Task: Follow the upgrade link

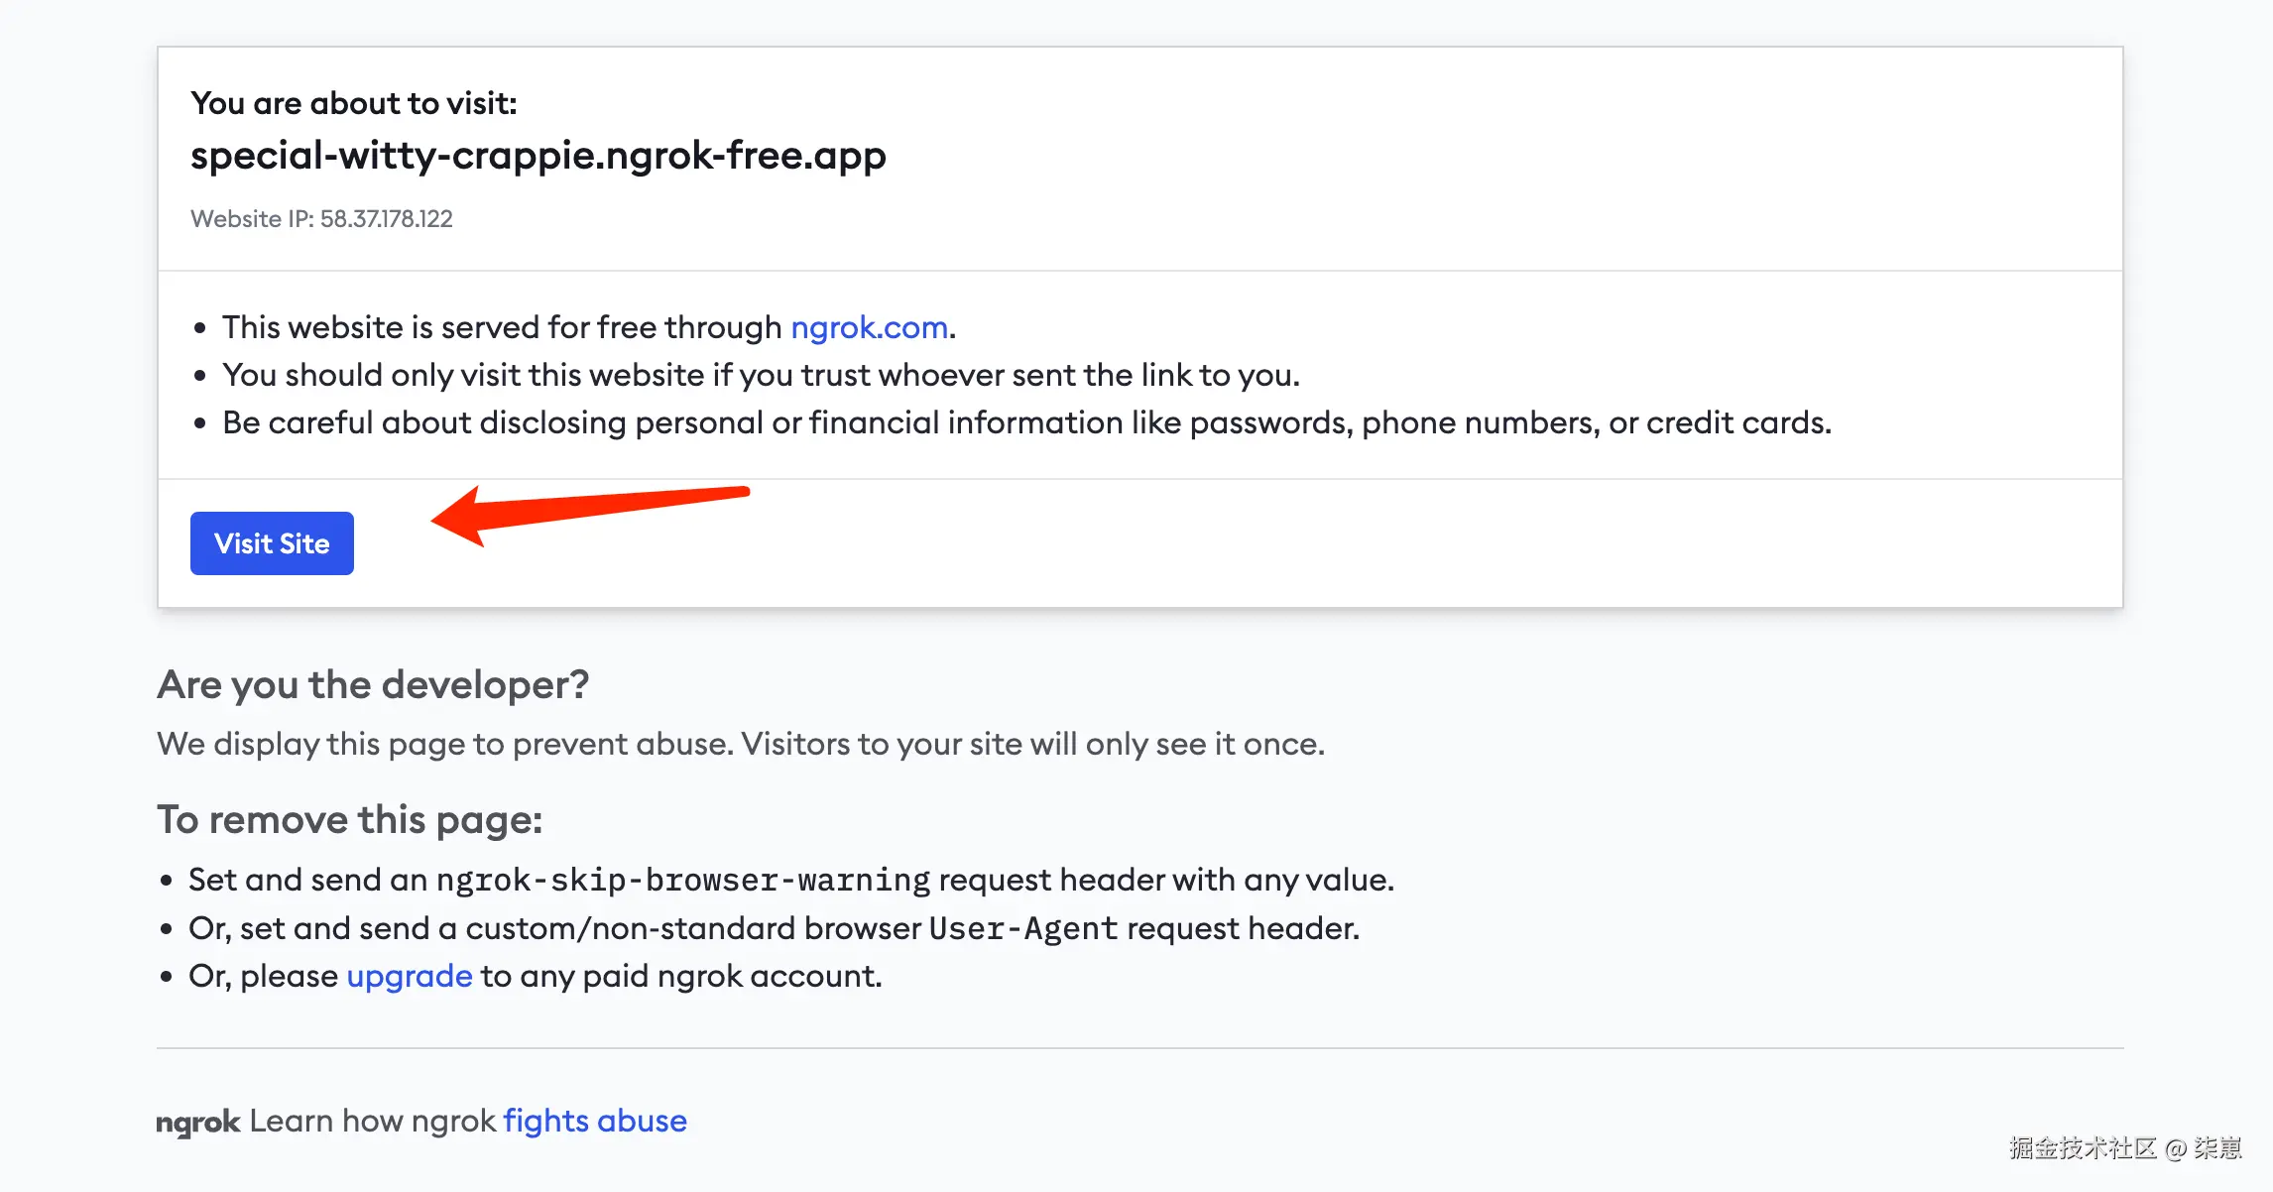Action: [x=409, y=976]
